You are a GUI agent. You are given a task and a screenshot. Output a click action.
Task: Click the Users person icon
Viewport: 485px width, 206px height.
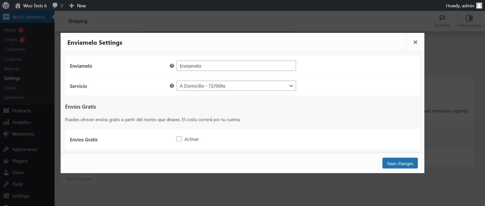(6, 172)
